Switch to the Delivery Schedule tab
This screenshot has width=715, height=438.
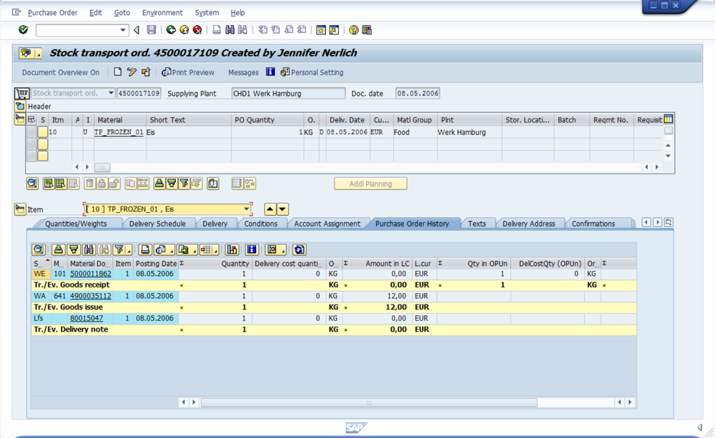pyautogui.click(x=157, y=224)
